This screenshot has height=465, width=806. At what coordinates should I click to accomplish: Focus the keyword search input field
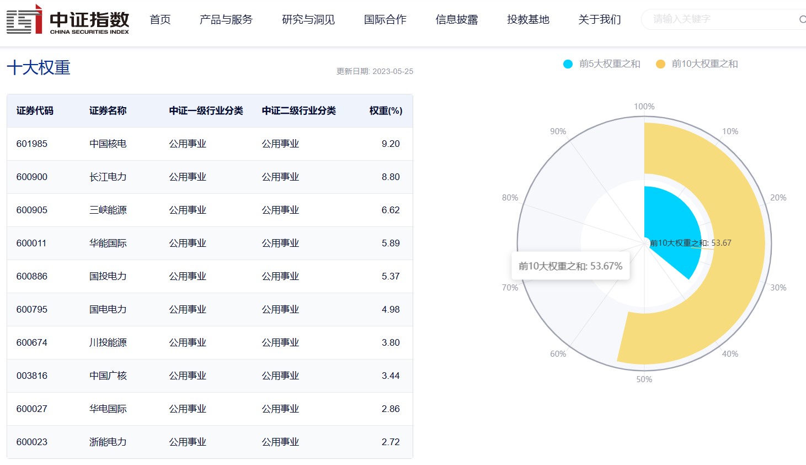(x=723, y=19)
